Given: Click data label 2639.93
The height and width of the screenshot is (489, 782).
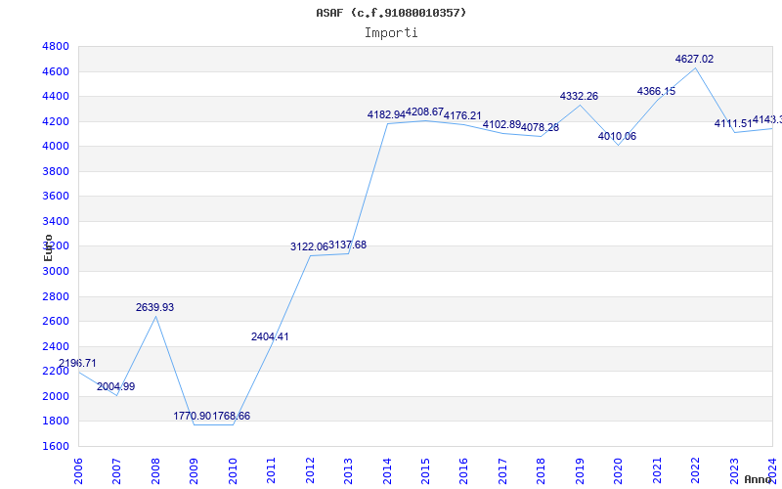Looking at the screenshot, I should click(x=154, y=307).
